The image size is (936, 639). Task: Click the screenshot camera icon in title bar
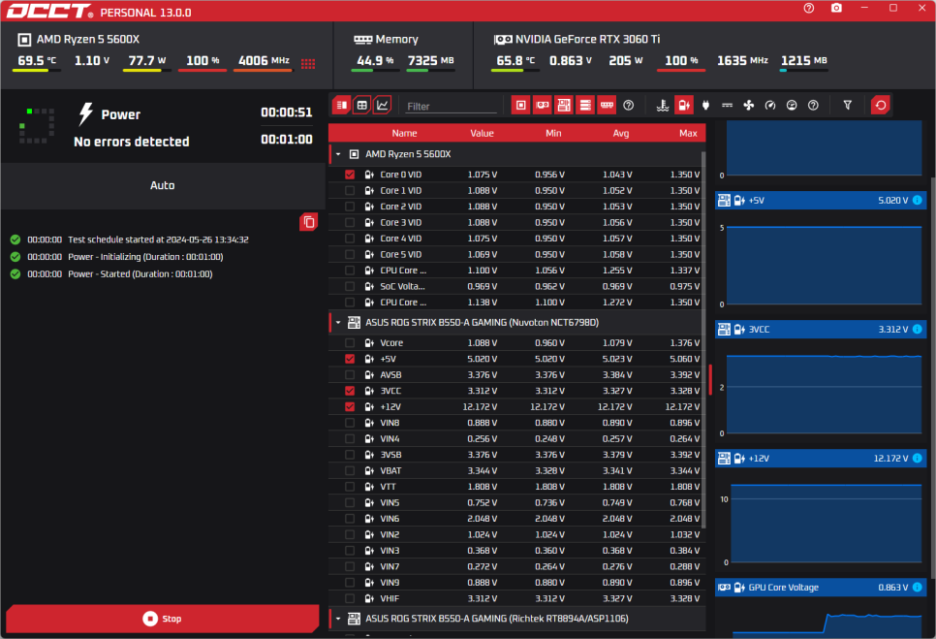tap(836, 9)
